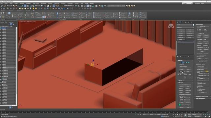211x118 pixels.
Task: Click Create Shape From Selection button
Action: (185, 95)
